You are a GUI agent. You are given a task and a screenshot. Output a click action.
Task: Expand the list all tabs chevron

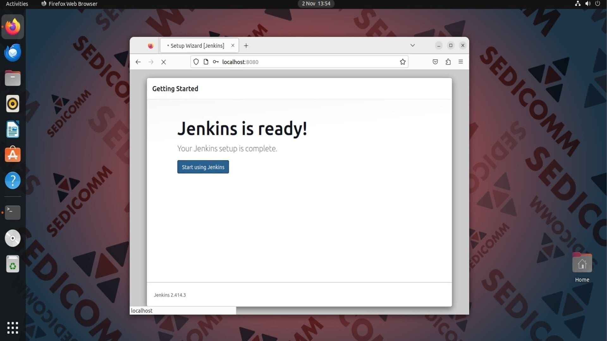coord(413,45)
